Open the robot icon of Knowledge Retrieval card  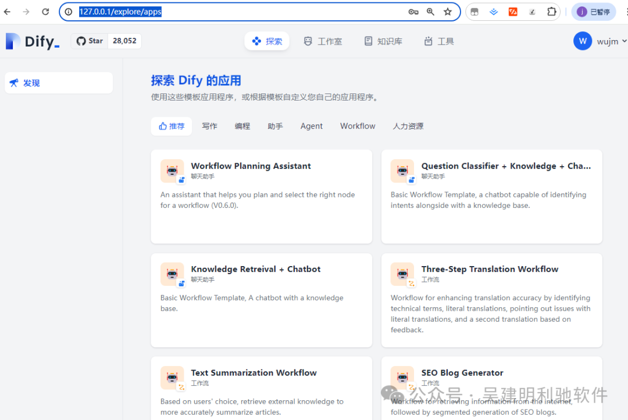(x=172, y=274)
